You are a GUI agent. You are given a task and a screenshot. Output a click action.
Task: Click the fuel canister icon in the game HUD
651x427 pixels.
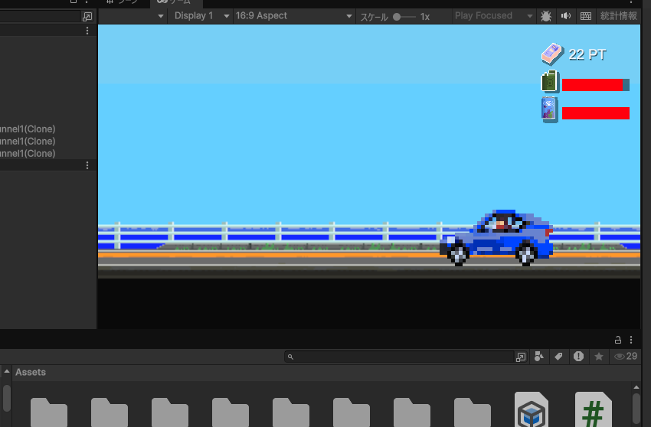pos(550,81)
